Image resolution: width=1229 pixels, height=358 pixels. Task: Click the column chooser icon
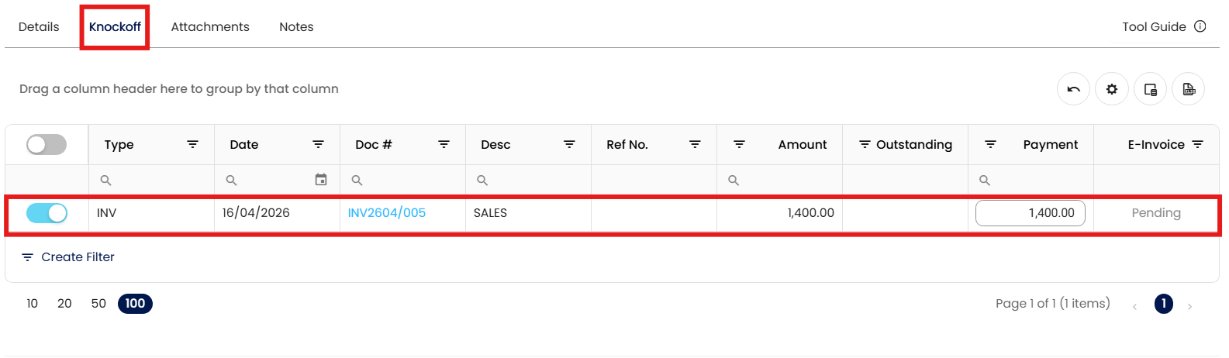(x=1150, y=89)
